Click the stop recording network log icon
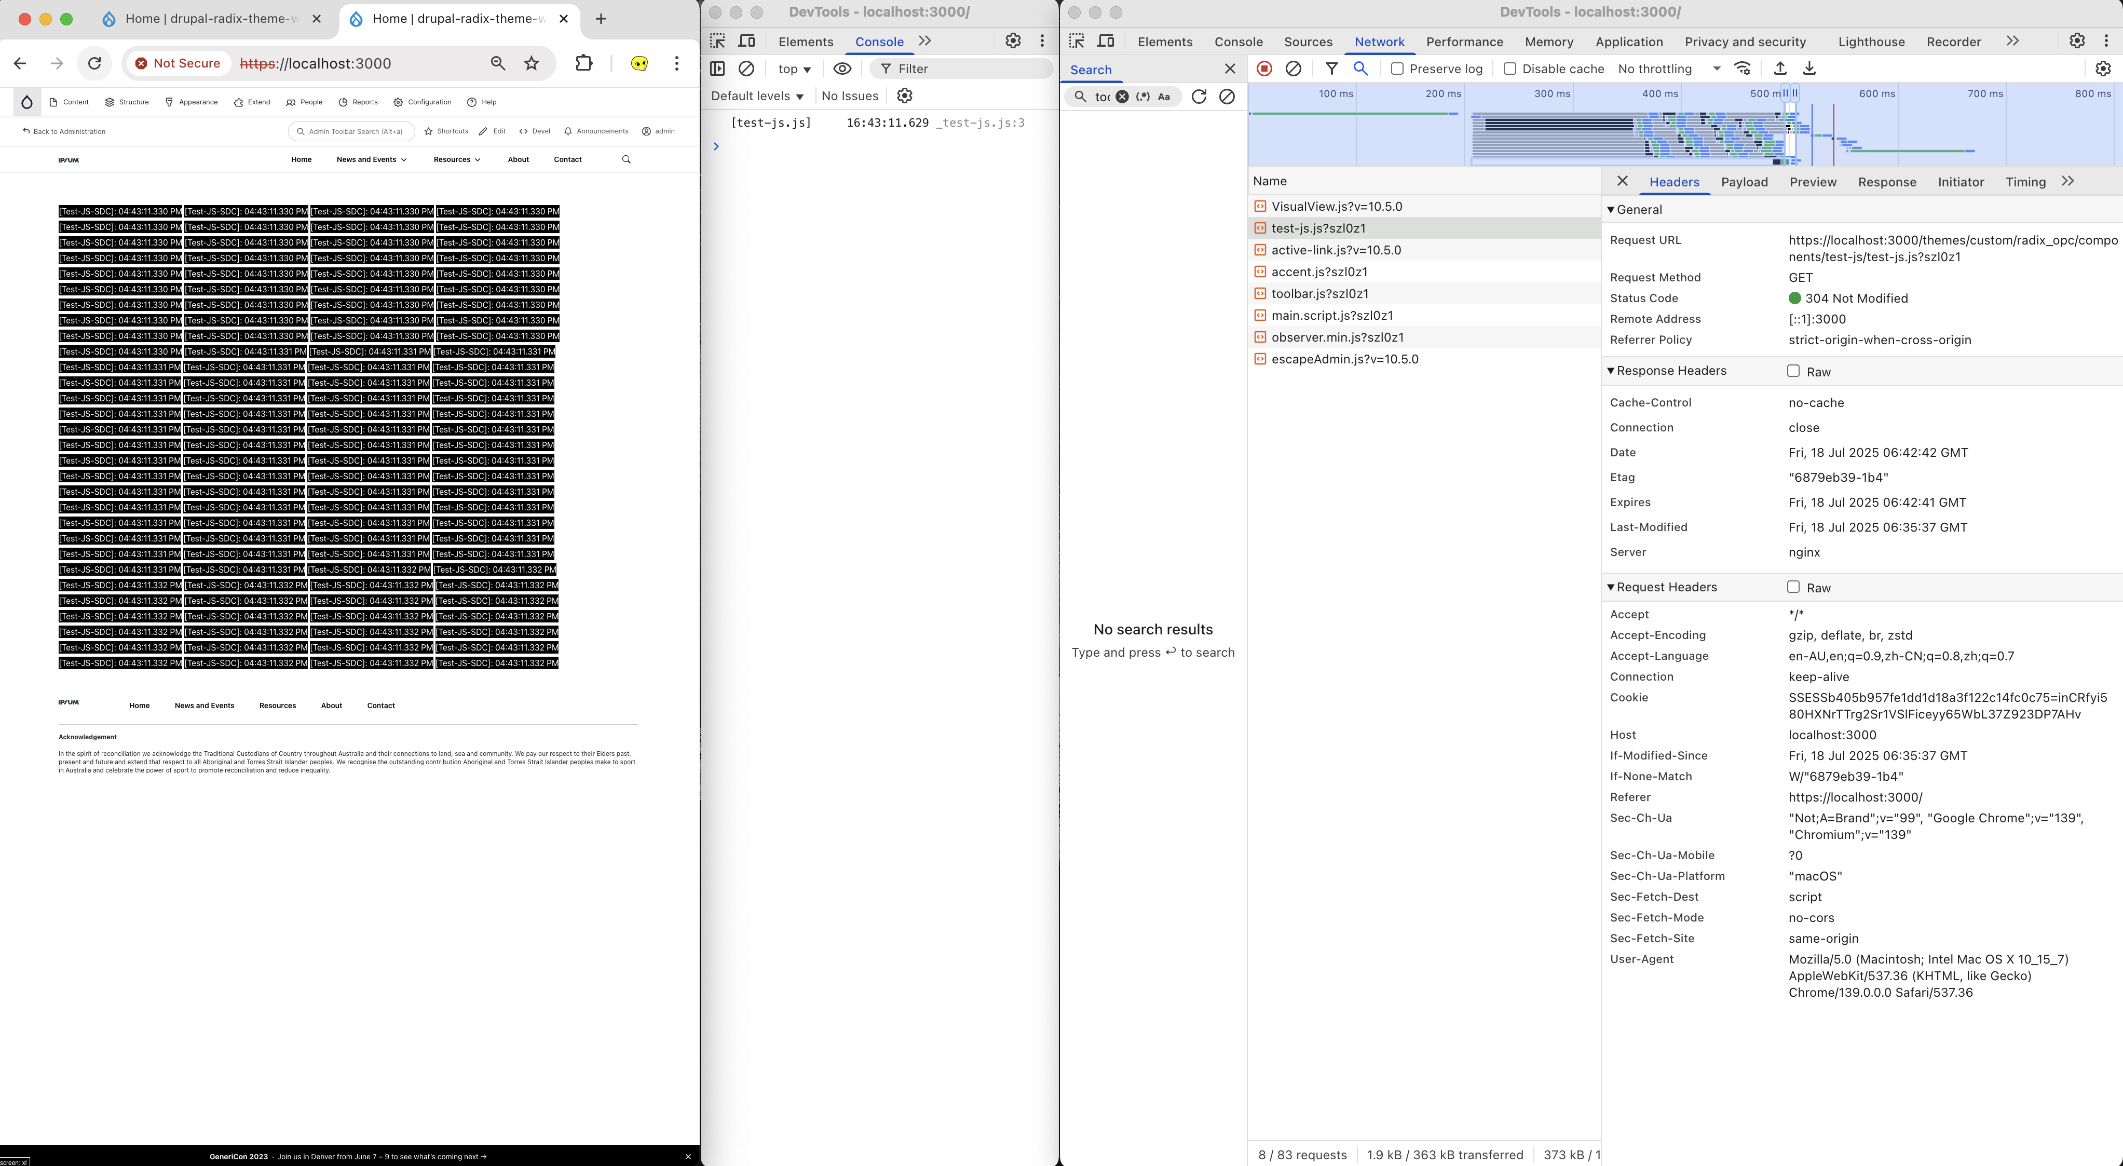This screenshot has width=2123, height=1166. point(1264,69)
